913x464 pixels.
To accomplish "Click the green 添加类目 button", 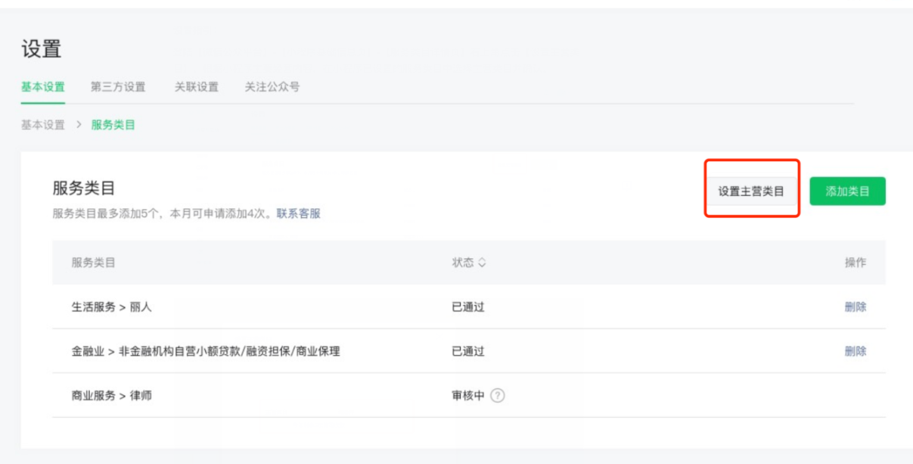I will pyautogui.click(x=847, y=192).
